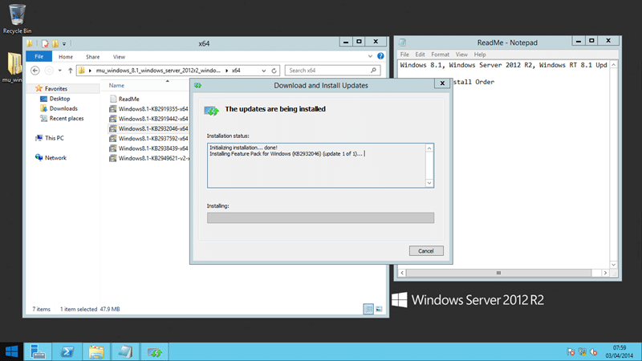This screenshot has height=361, width=642.
Task: Select Favorites in navigation pane
Action: tap(56, 88)
